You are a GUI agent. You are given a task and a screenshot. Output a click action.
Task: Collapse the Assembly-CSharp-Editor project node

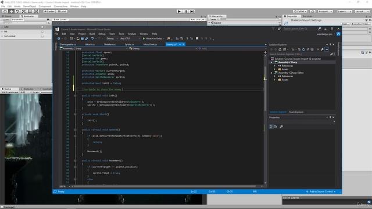[271, 73]
